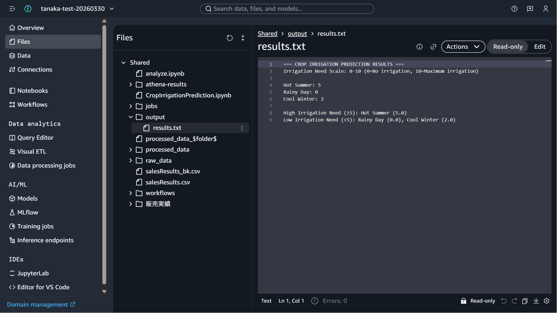Launch Editor for VS Code
Image resolution: width=557 pixels, height=313 pixels.
click(53, 287)
